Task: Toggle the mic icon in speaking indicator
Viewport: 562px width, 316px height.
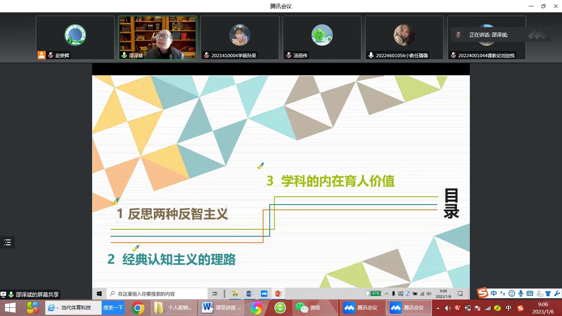Action: [458, 35]
